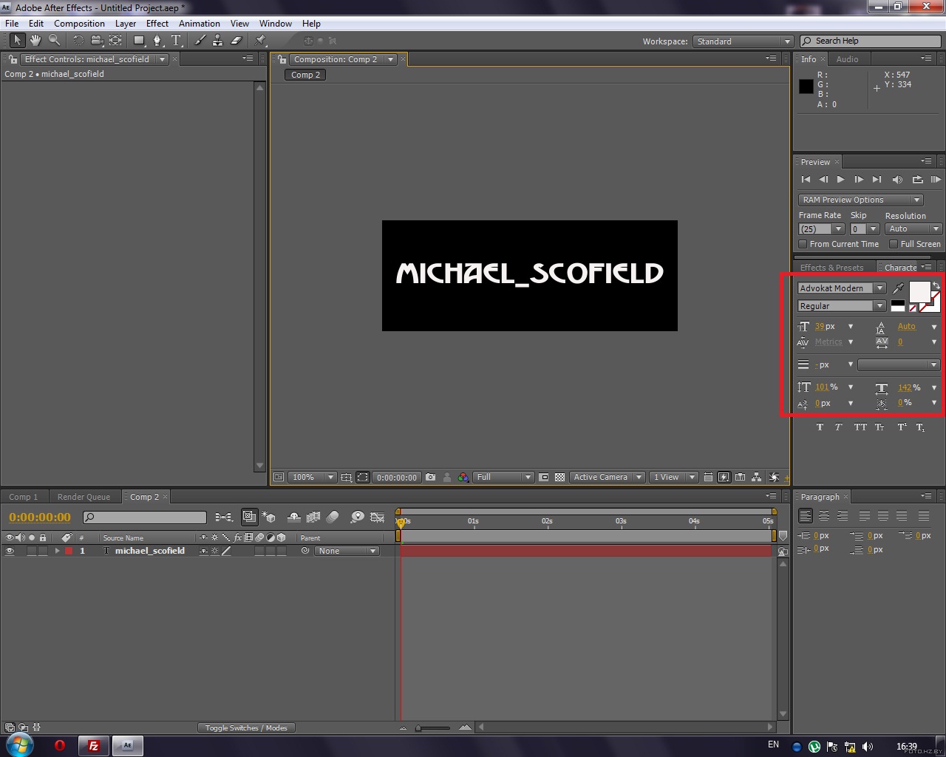
Task: Reset exposure with the aperture icon
Action: [x=774, y=478]
